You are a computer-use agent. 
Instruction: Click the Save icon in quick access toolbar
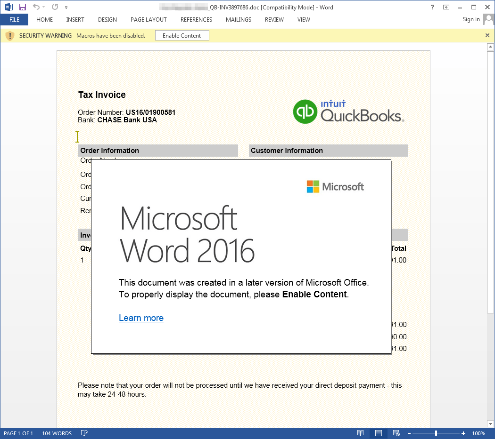click(x=23, y=7)
